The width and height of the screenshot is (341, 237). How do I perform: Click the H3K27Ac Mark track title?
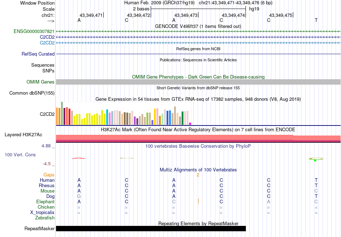click(198, 130)
